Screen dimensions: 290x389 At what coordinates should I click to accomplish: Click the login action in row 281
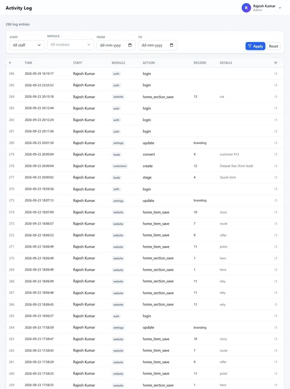(146, 131)
